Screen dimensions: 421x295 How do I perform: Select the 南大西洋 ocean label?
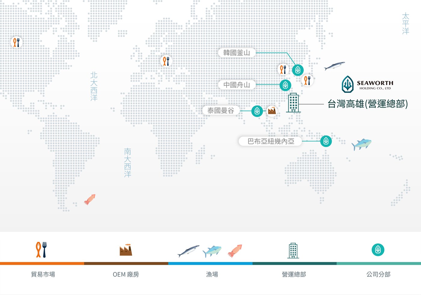point(128,163)
